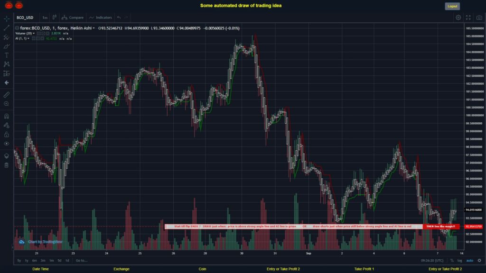Screen dimensions: 486x273
Task: Select the 5y time range
Action: tap(19, 261)
